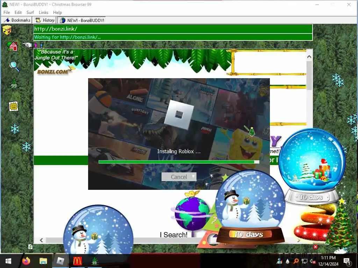The height and width of the screenshot is (268, 358).
Task: Click the I Search! link
Action: tap(174, 234)
